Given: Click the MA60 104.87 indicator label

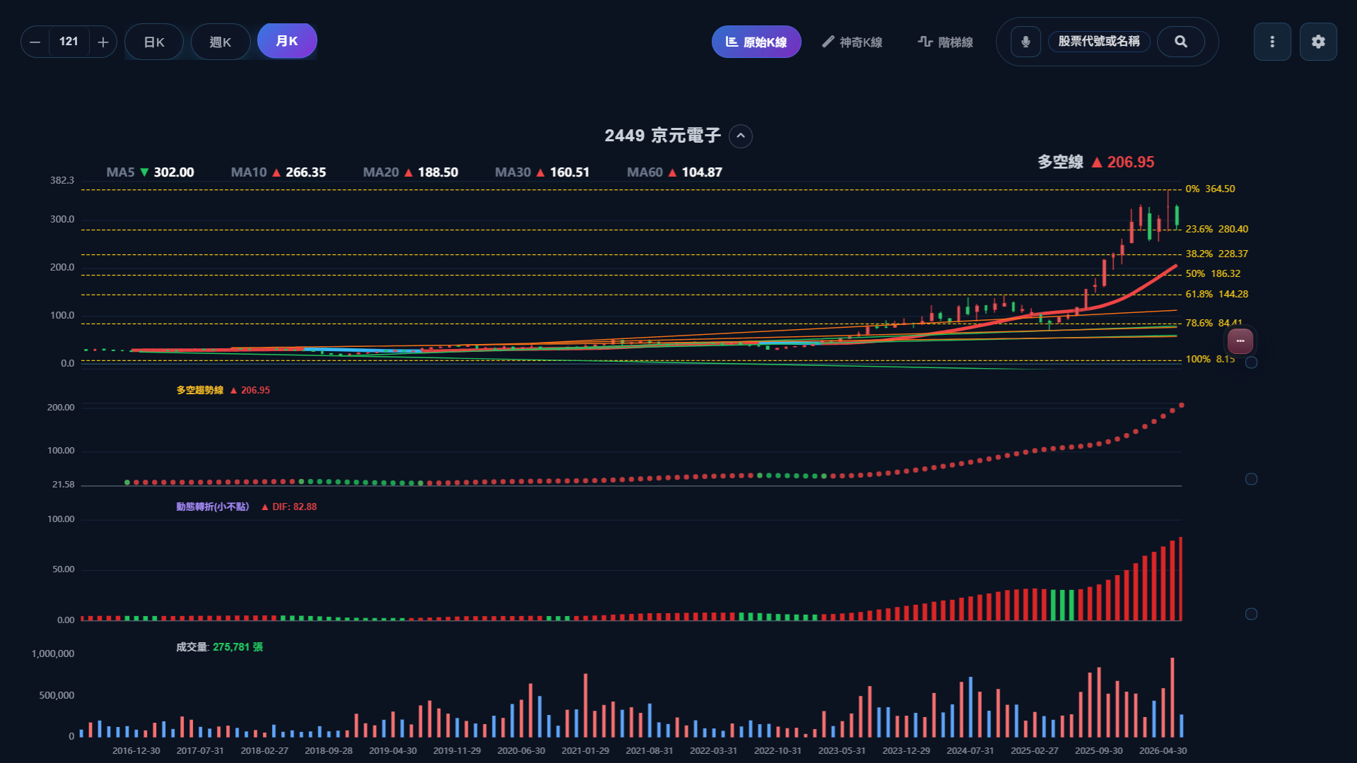Looking at the screenshot, I should pos(674,172).
